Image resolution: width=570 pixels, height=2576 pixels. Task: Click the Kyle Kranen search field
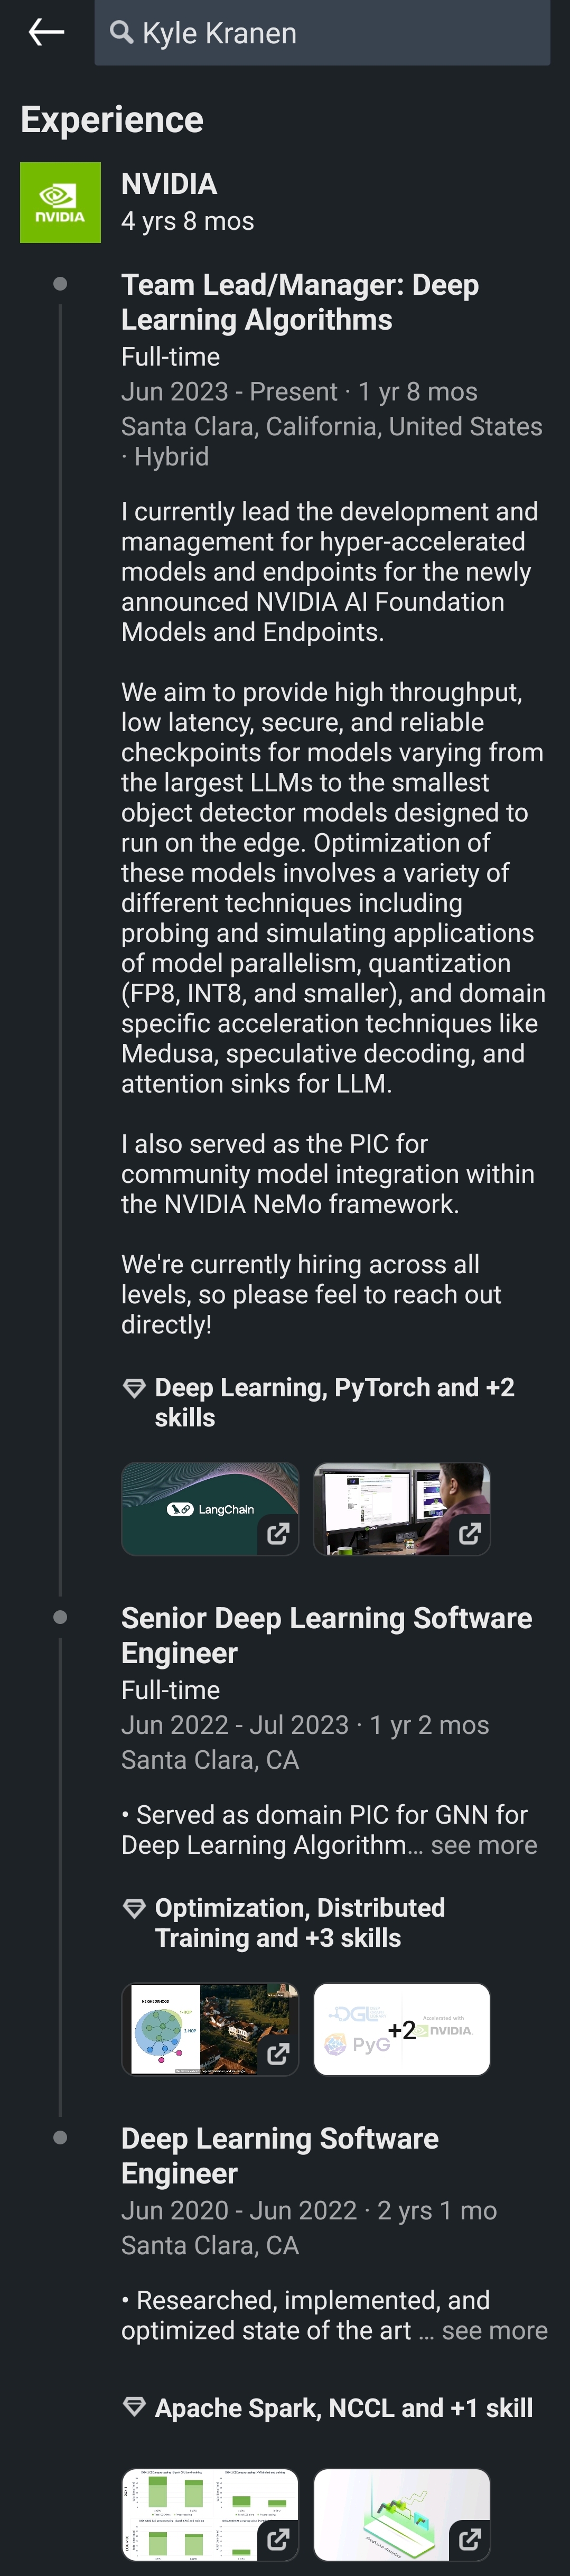coord(340,33)
